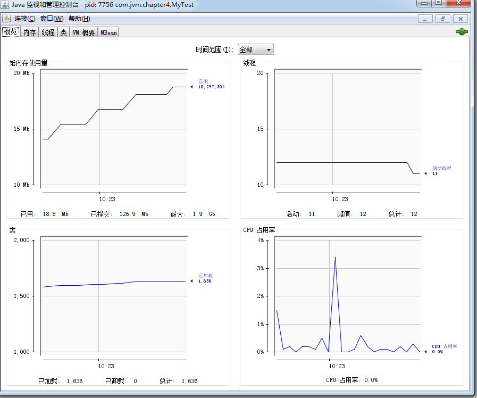Open the VM 概要 tab
Screen dimensions: 477x398
(83, 32)
